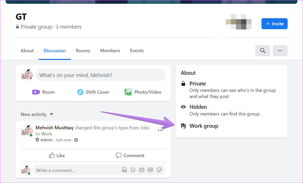Select the Discussion tab
303x183 pixels.
coord(55,50)
